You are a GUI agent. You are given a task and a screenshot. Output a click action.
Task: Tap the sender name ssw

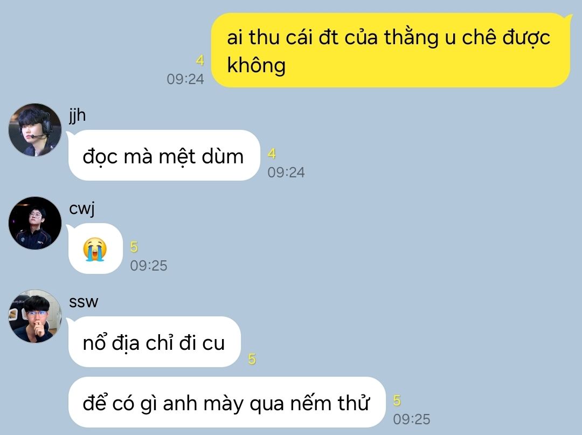[84, 302]
